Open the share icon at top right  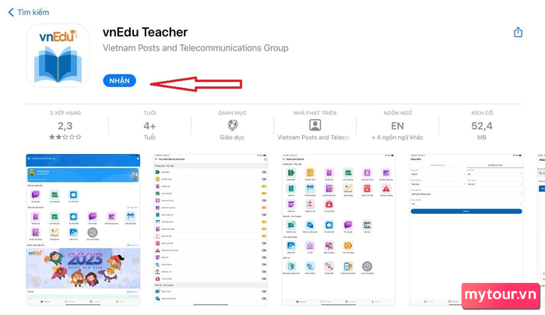pos(518,32)
